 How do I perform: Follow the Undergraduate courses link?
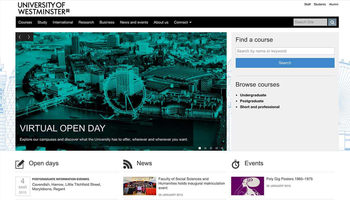point(253,95)
